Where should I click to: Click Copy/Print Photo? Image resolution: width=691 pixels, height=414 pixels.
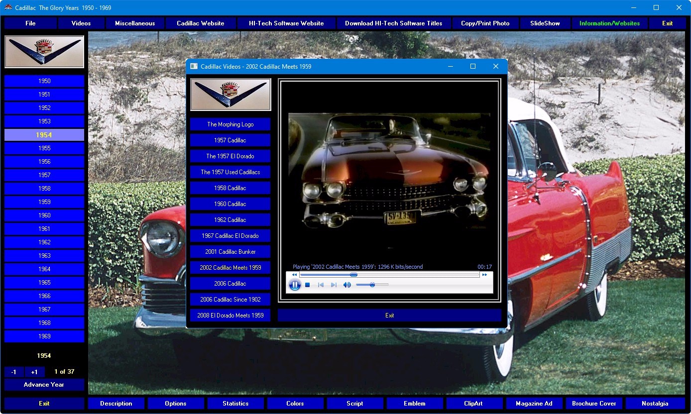[485, 23]
